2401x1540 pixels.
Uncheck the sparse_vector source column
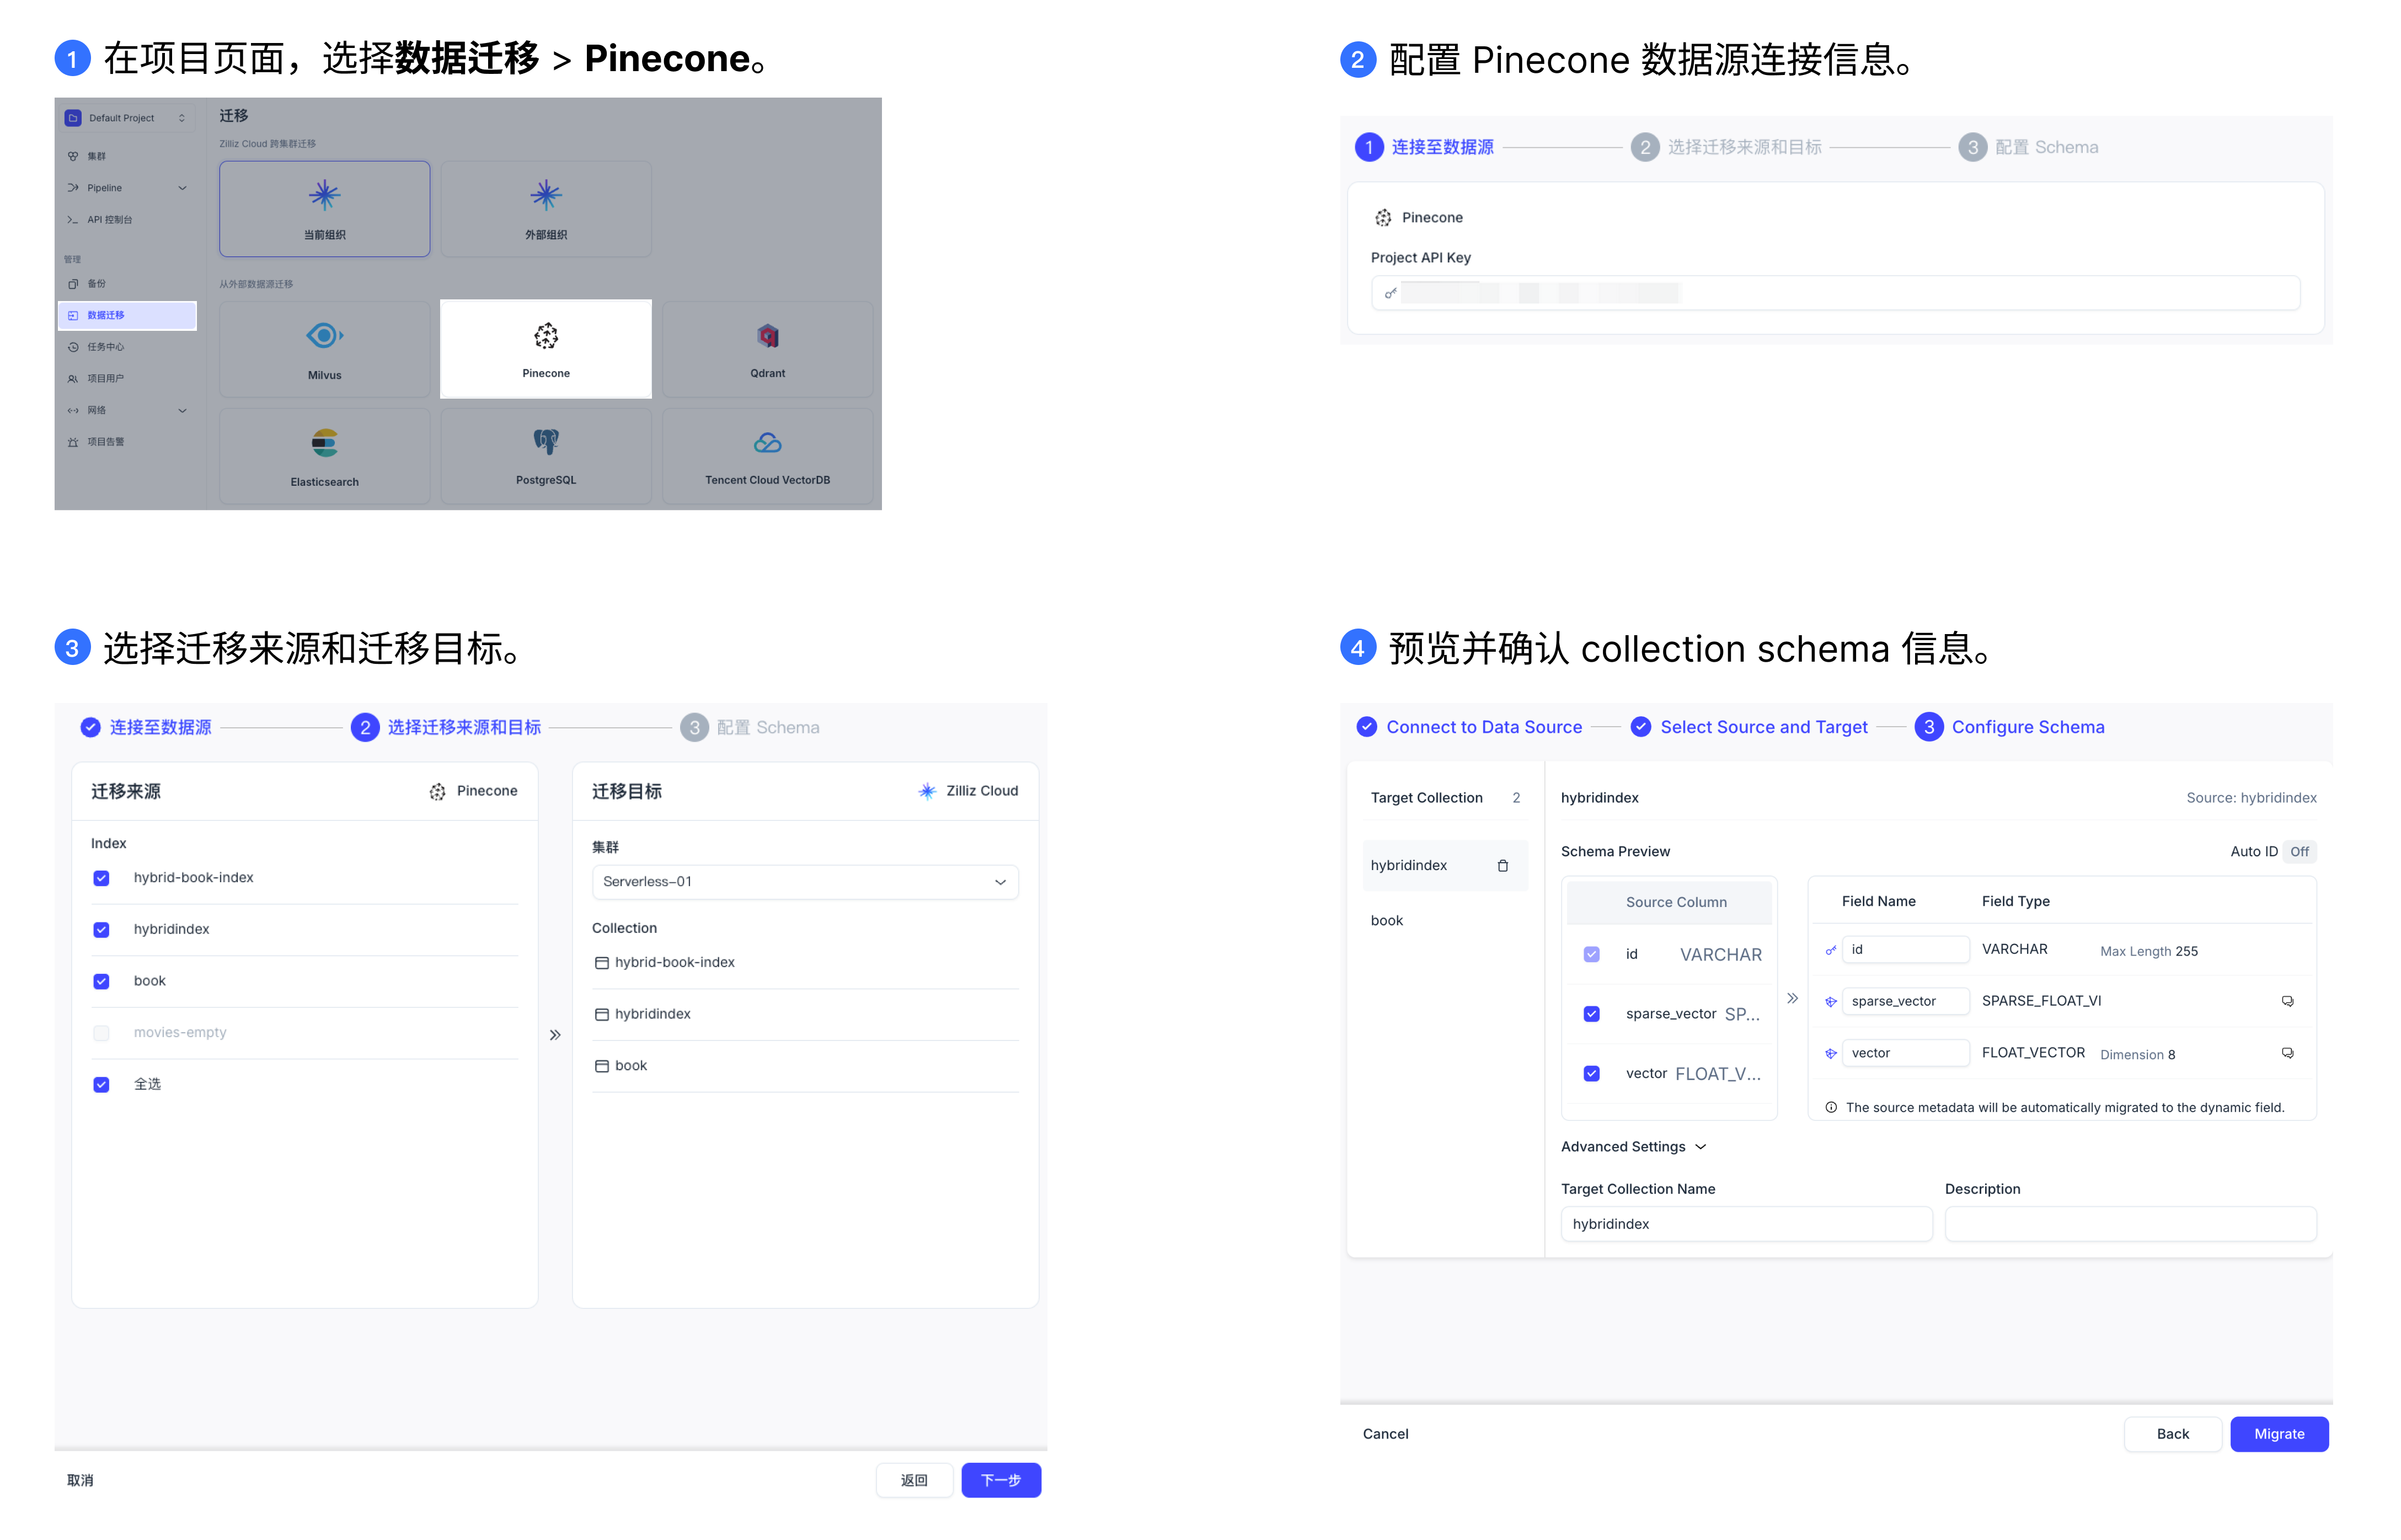click(1592, 1014)
